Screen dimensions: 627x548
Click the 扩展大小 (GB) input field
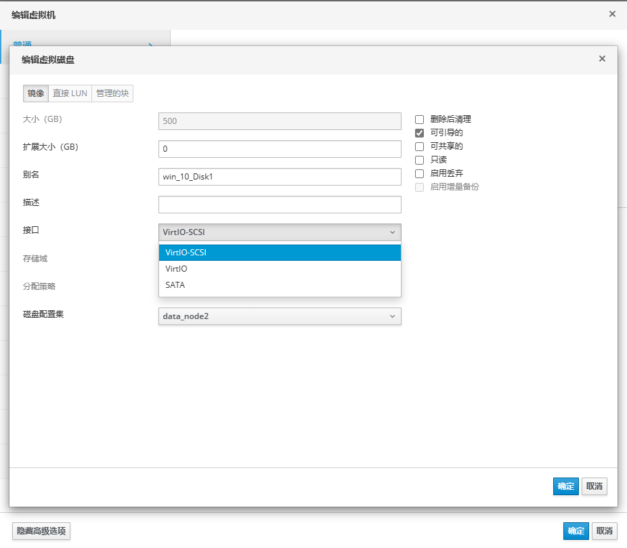(280, 149)
